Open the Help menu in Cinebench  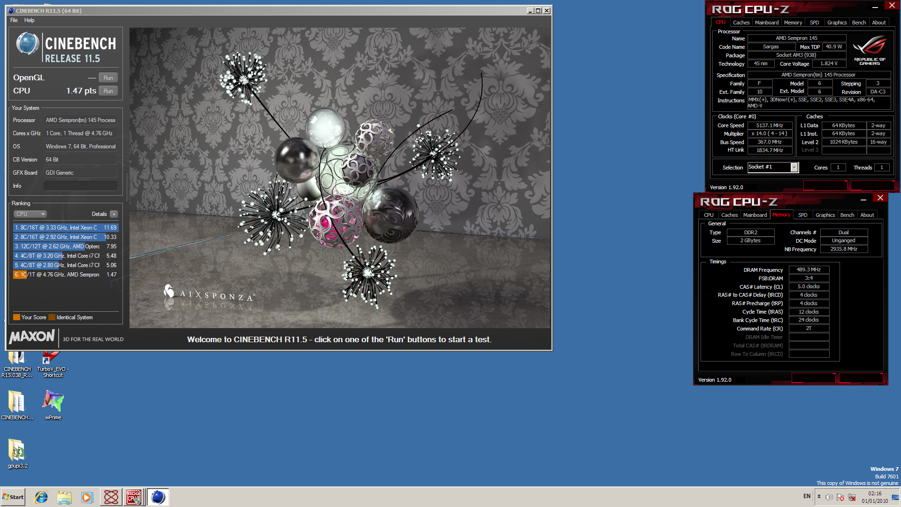tap(29, 20)
